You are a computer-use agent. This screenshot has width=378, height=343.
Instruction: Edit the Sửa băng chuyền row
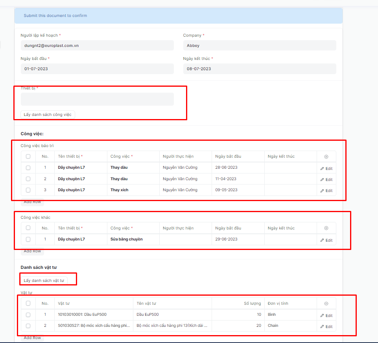tap(326, 240)
